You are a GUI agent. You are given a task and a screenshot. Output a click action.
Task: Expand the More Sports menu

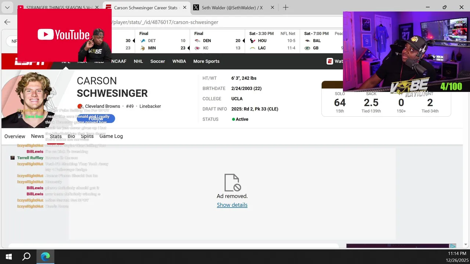[x=206, y=61]
